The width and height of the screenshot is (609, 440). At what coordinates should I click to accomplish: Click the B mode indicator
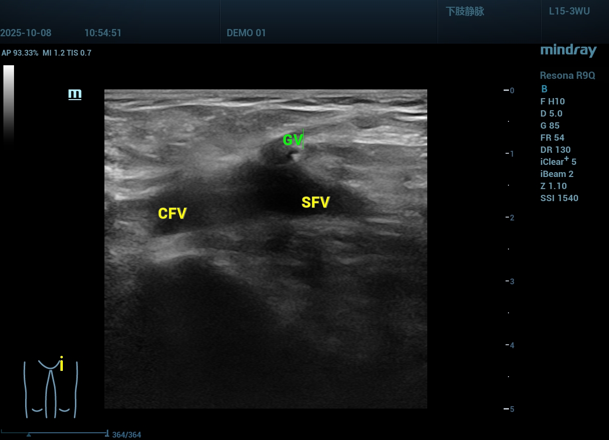[x=544, y=89]
